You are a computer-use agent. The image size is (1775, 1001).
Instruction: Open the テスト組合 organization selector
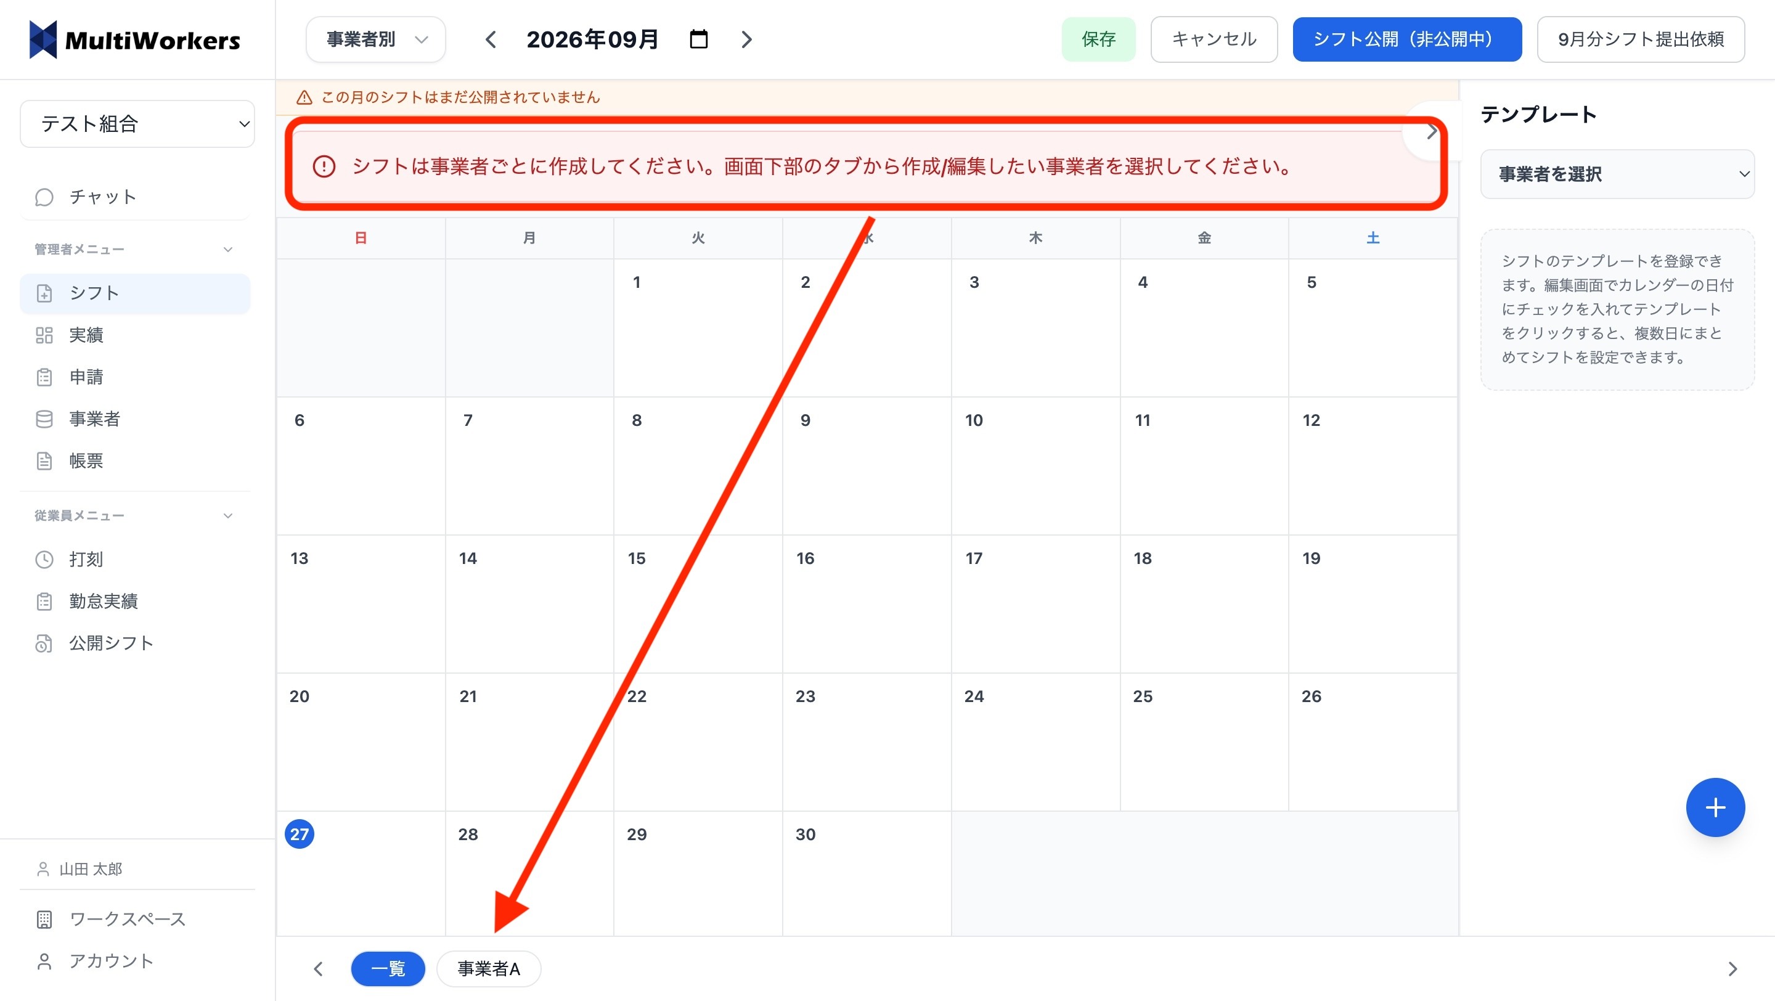137,124
